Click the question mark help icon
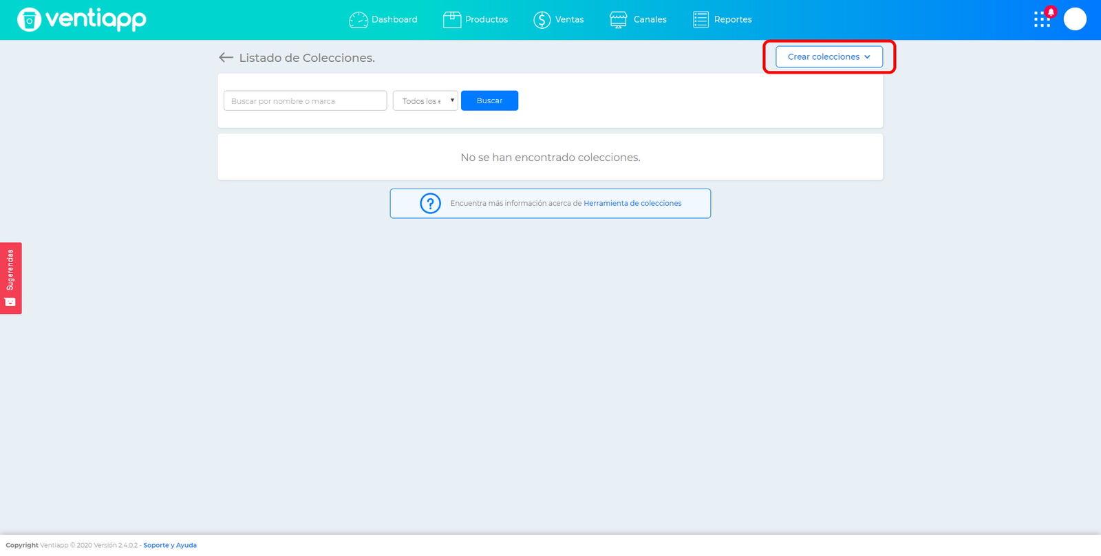This screenshot has height=556, width=1101. point(430,204)
